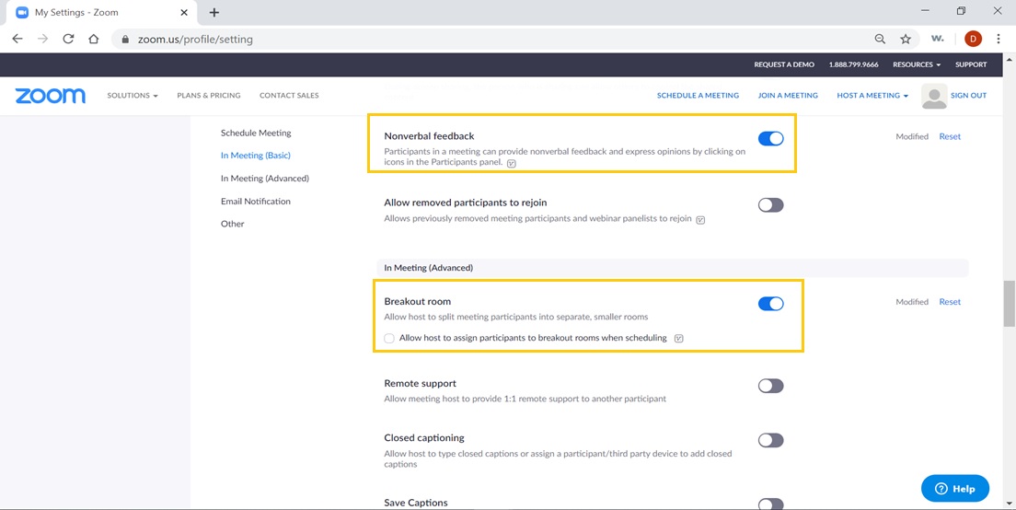Turn off the Breakout room toggle
Screen dimensions: 1016x510
(x=770, y=304)
